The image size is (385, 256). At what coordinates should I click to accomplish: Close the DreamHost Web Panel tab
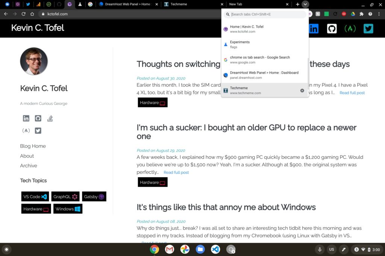(x=157, y=4)
